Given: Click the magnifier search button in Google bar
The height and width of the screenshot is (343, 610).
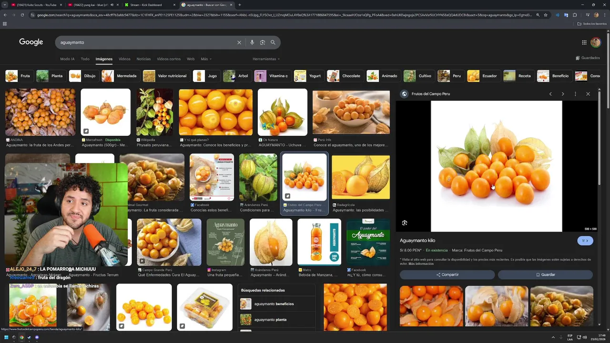Looking at the screenshot, I should [273, 42].
